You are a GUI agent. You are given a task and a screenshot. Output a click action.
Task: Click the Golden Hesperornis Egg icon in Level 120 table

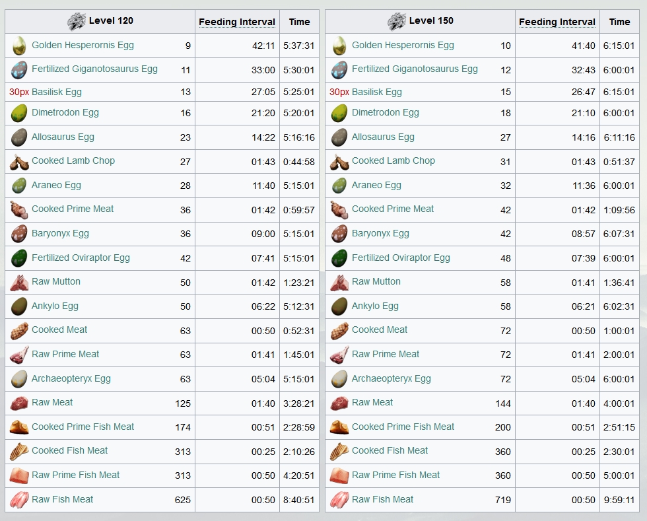pos(19,46)
